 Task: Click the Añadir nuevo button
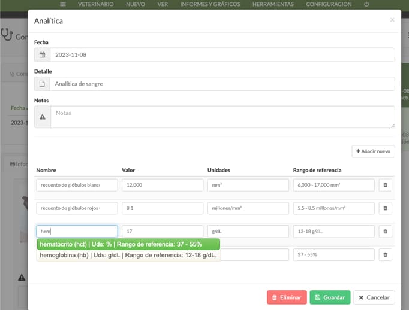(373, 151)
